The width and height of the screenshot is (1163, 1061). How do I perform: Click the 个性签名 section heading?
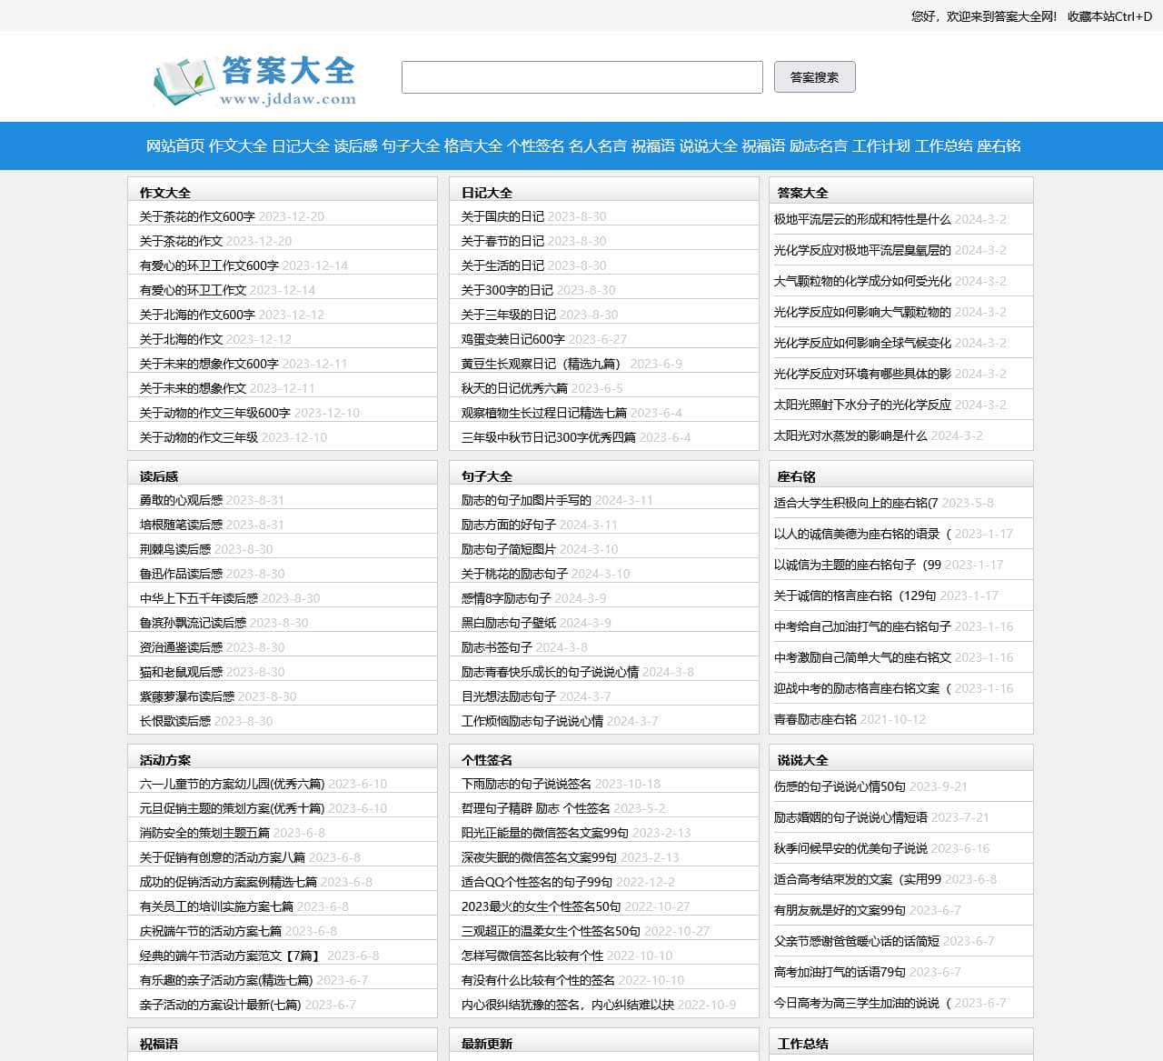click(x=487, y=760)
